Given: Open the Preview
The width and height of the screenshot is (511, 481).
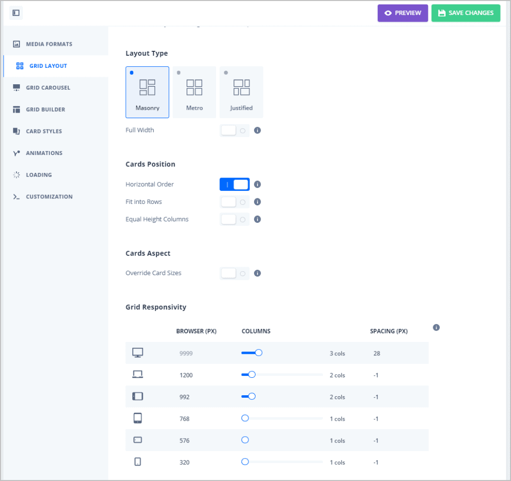Looking at the screenshot, I should click(403, 13).
